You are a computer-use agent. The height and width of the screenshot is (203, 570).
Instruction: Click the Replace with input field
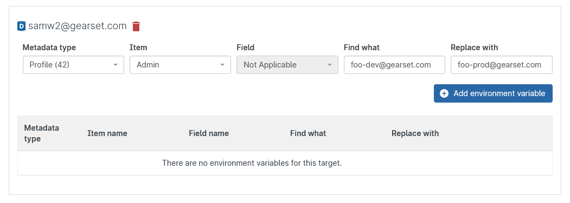tap(501, 65)
